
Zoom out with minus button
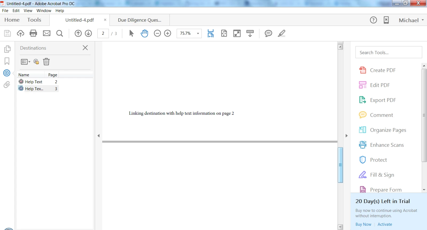pyautogui.click(x=157, y=33)
